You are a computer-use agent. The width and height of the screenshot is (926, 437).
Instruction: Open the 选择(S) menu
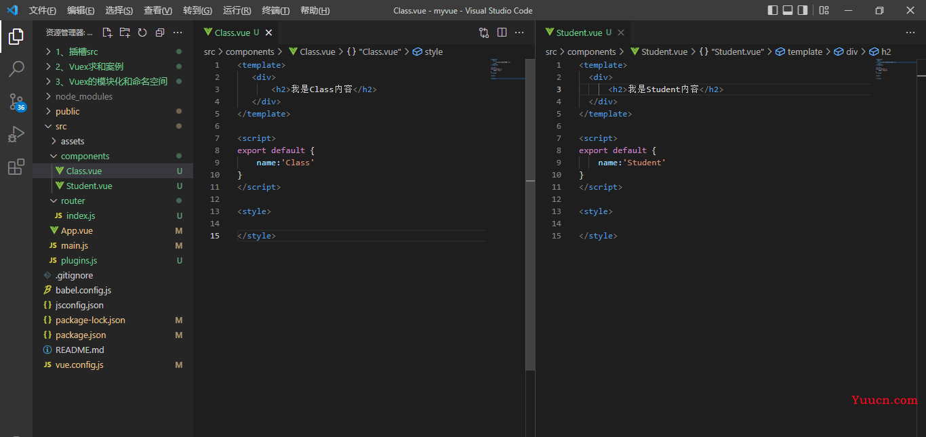(119, 10)
